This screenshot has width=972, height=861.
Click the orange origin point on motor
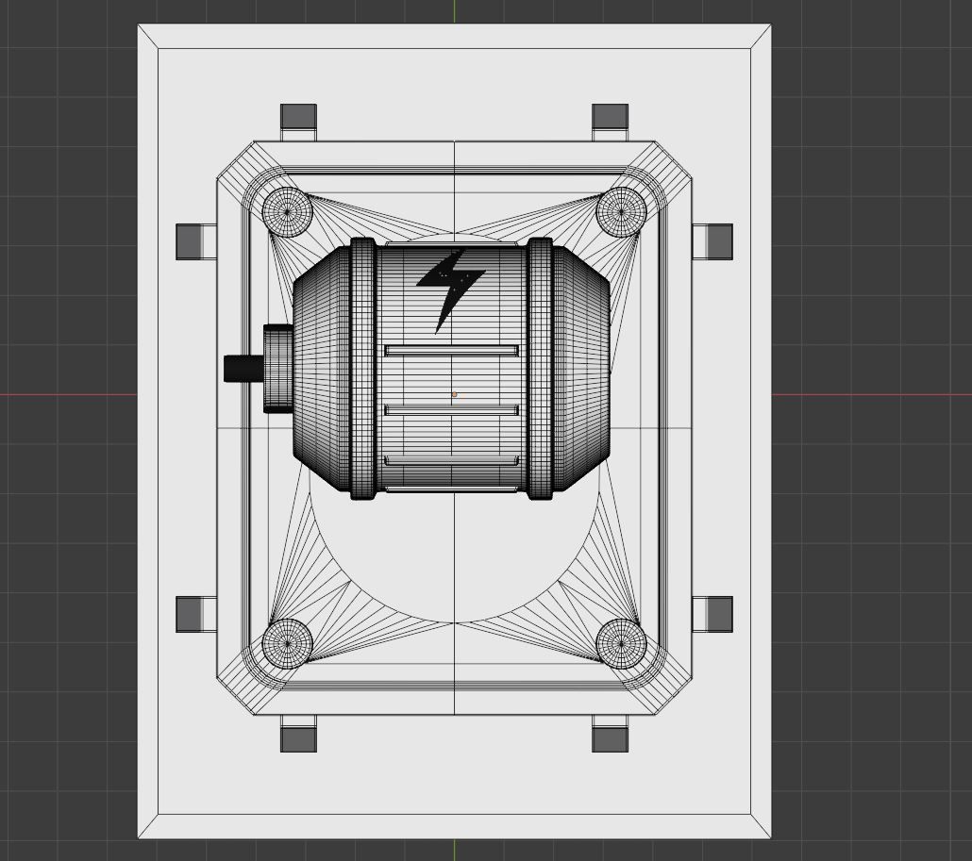[454, 394]
